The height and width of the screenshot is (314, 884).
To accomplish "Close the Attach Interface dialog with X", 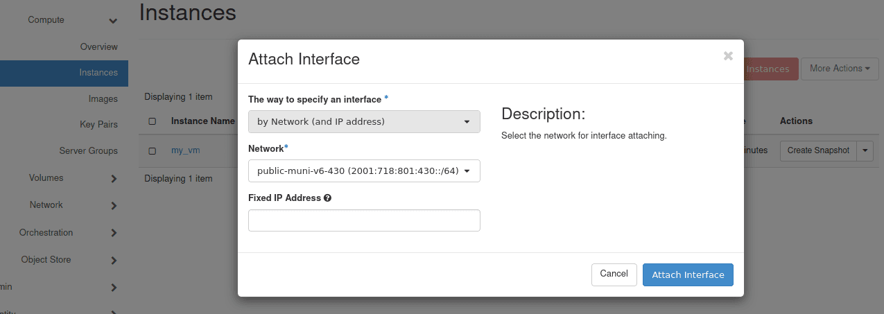I will [x=728, y=56].
